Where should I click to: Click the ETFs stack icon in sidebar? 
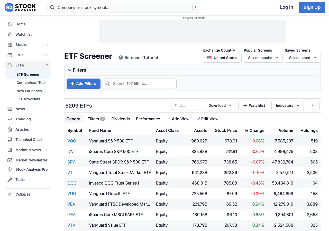(x=10, y=65)
